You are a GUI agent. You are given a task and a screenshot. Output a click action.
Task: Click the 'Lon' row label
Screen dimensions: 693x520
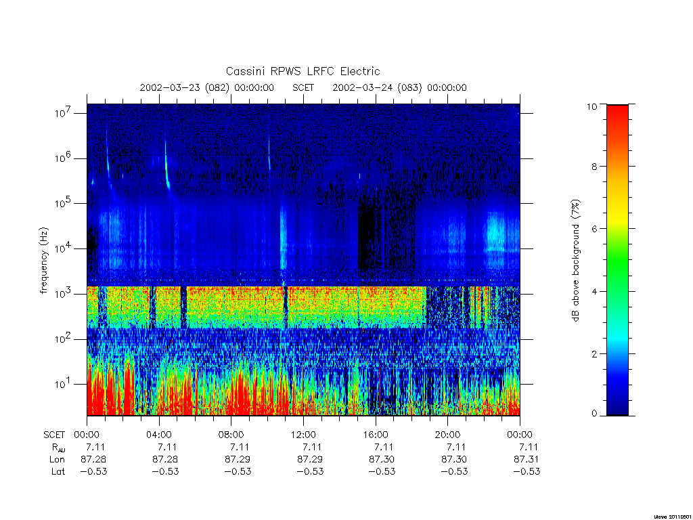tap(57, 460)
